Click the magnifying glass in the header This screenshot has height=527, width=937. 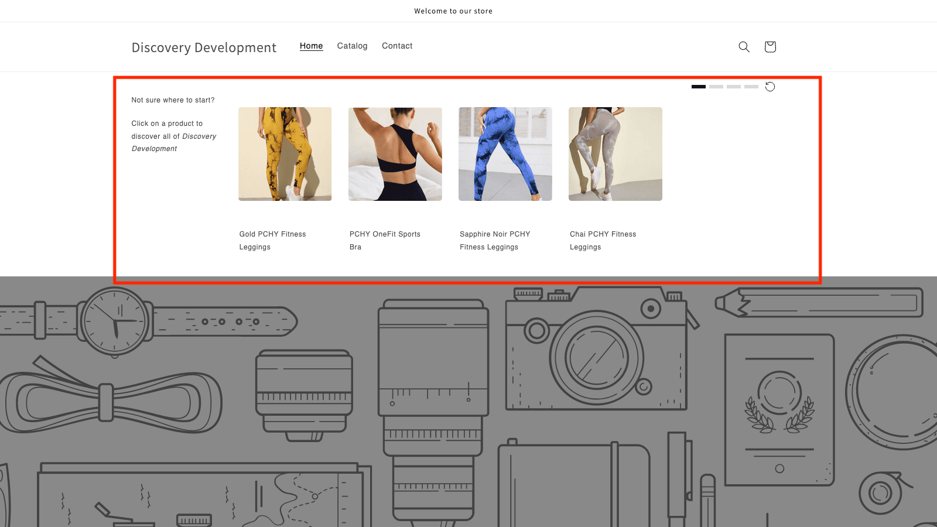(744, 47)
